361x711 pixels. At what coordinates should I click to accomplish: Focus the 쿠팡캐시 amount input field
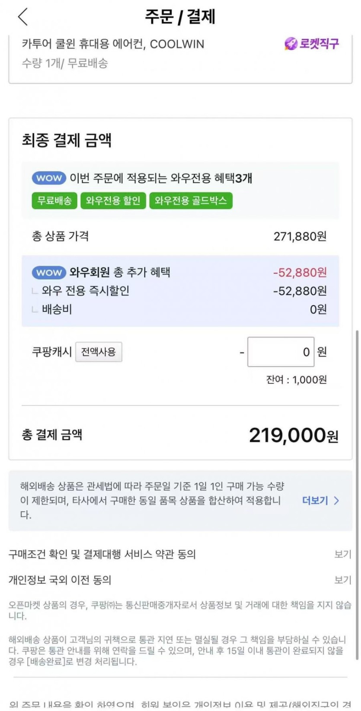coord(281,352)
